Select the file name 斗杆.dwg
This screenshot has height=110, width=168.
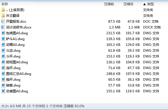pos(13,56)
